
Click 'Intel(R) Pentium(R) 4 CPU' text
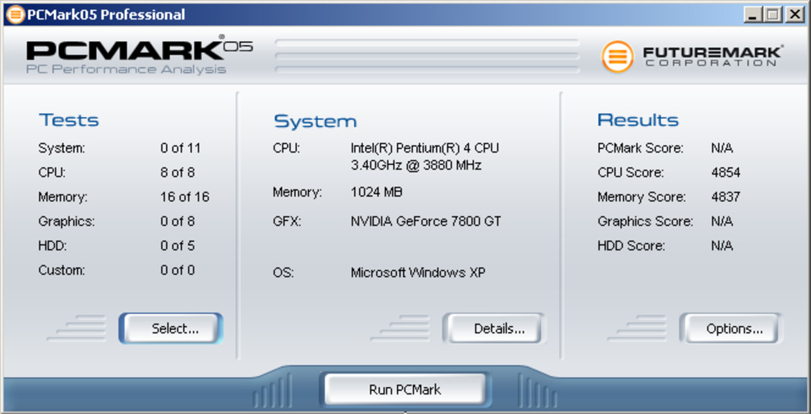coord(425,148)
